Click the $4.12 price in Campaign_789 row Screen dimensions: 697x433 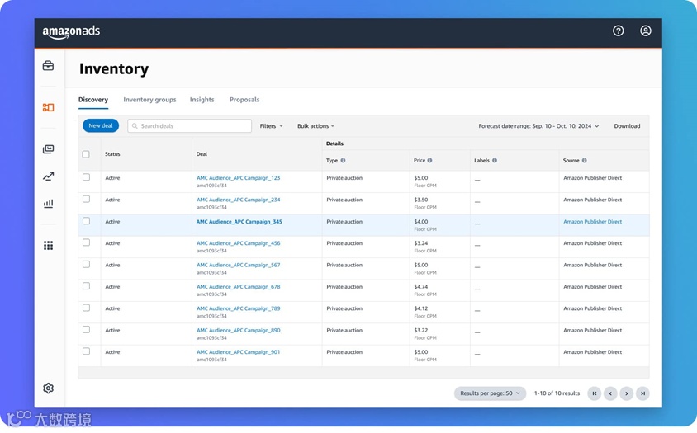pos(421,308)
